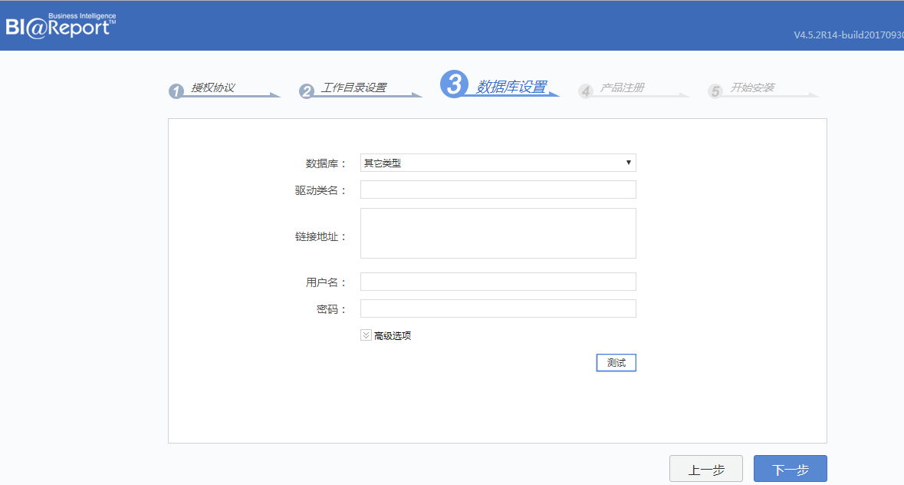Select step 5 开始安装
This screenshot has height=485, width=904.
click(762, 89)
